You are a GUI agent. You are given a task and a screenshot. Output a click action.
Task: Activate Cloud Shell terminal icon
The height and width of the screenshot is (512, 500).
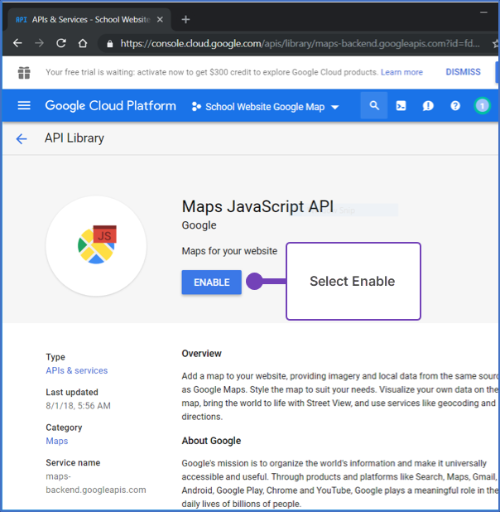[401, 106]
